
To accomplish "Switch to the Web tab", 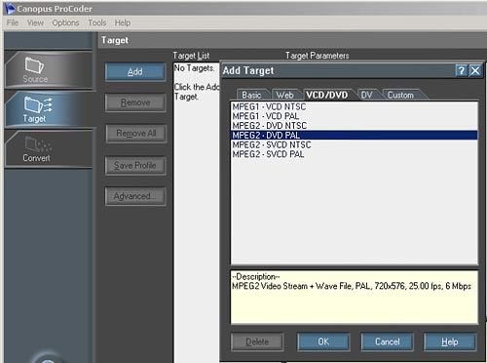I will pyautogui.click(x=284, y=95).
